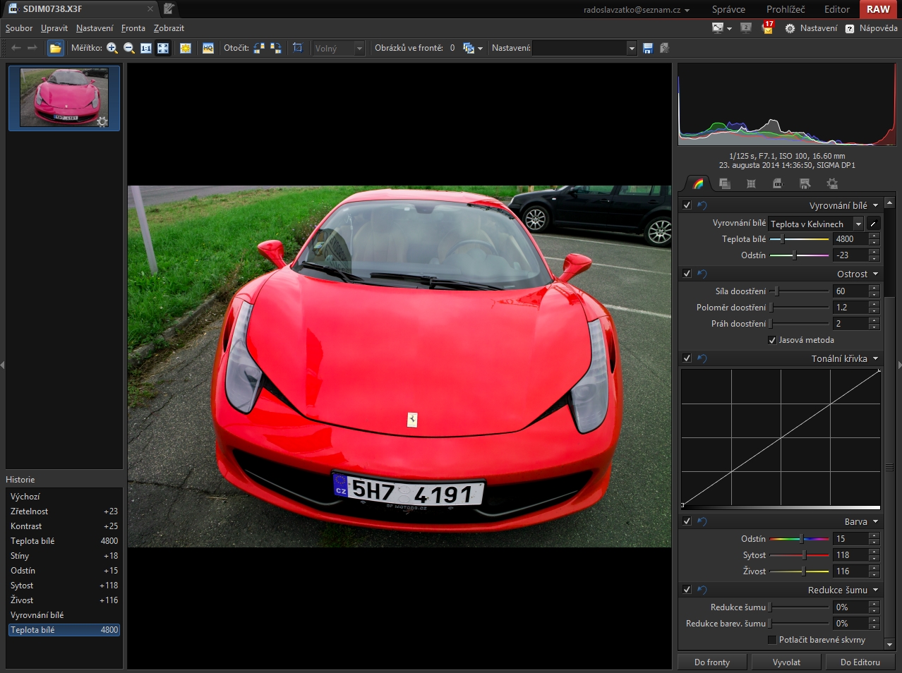The height and width of the screenshot is (673, 902).
Task: Click the zoom out magnifier icon
Action: tap(129, 48)
